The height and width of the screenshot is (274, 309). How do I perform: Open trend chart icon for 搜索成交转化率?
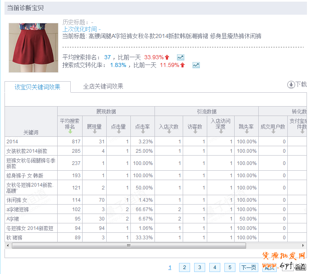[196, 65]
